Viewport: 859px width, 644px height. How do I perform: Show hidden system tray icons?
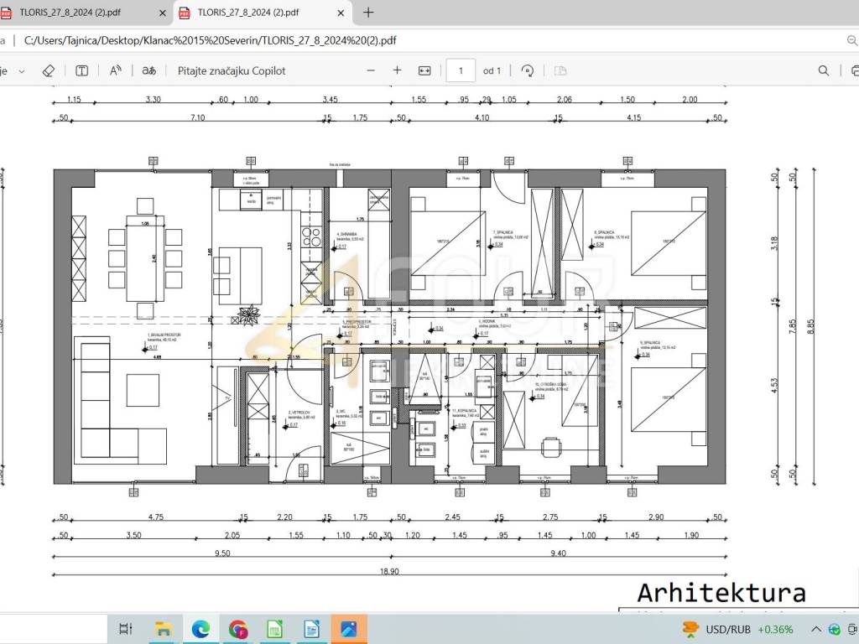pyautogui.click(x=816, y=629)
